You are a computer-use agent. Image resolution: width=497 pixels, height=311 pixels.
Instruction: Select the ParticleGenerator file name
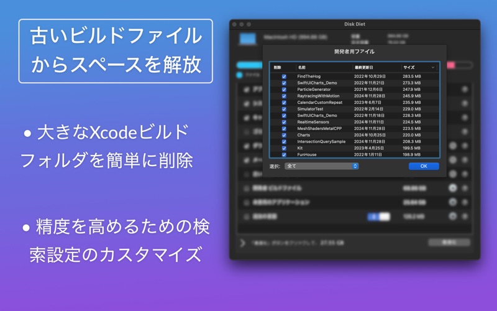(314, 90)
